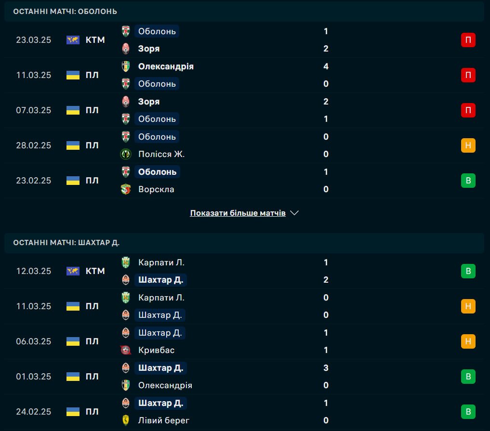Click the green win badge for Шахтар Д.–Лівий берег
Image resolution: width=490 pixels, height=431 pixels.
468,412
